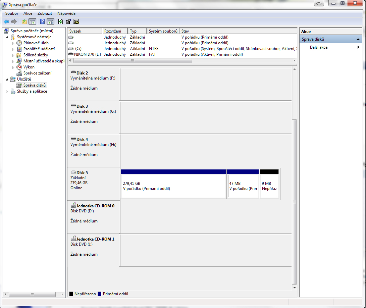Click the Up one level folder icon
Viewport: 366px width, 308px height.
[x=24, y=22]
